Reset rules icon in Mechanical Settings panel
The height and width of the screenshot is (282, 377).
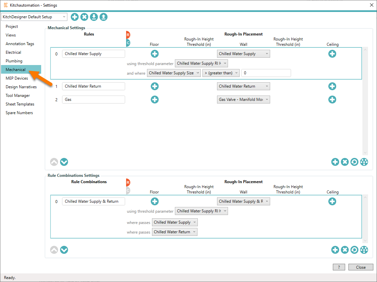(354, 162)
